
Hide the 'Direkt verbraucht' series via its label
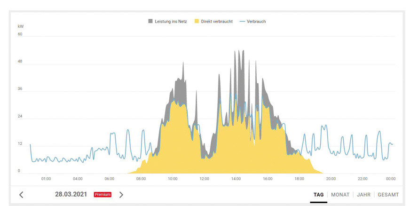point(217,21)
